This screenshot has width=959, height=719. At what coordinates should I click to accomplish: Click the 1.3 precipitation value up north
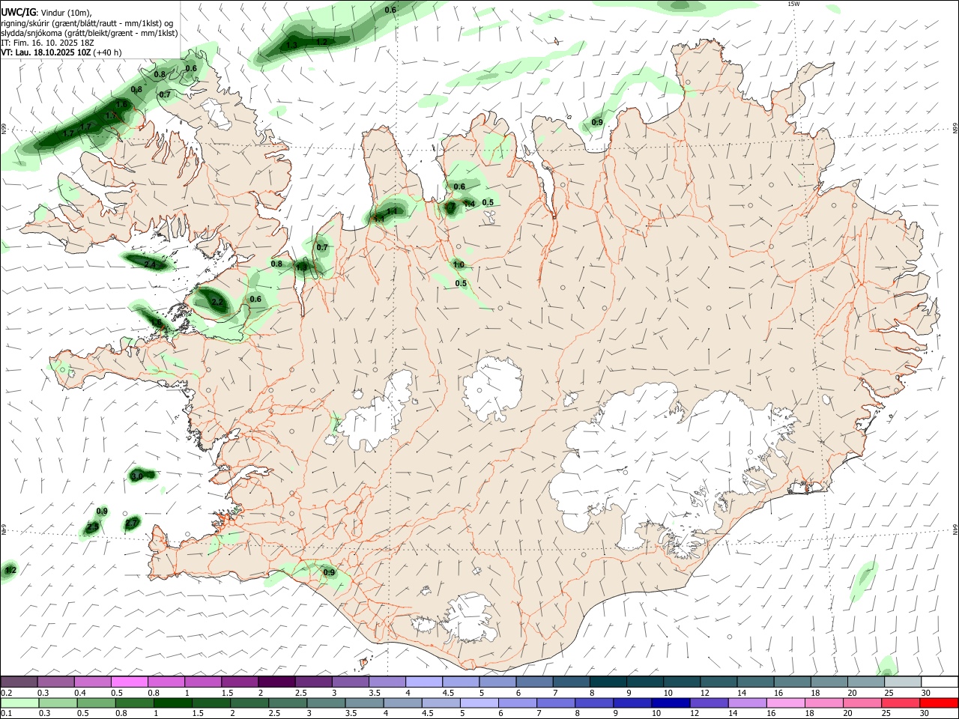[x=291, y=45]
